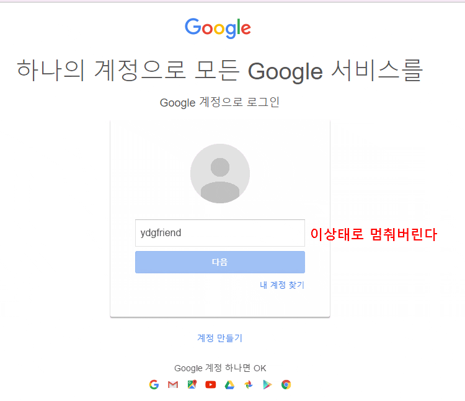Click the Google logo at top
The image size is (465, 401).
[218, 28]
